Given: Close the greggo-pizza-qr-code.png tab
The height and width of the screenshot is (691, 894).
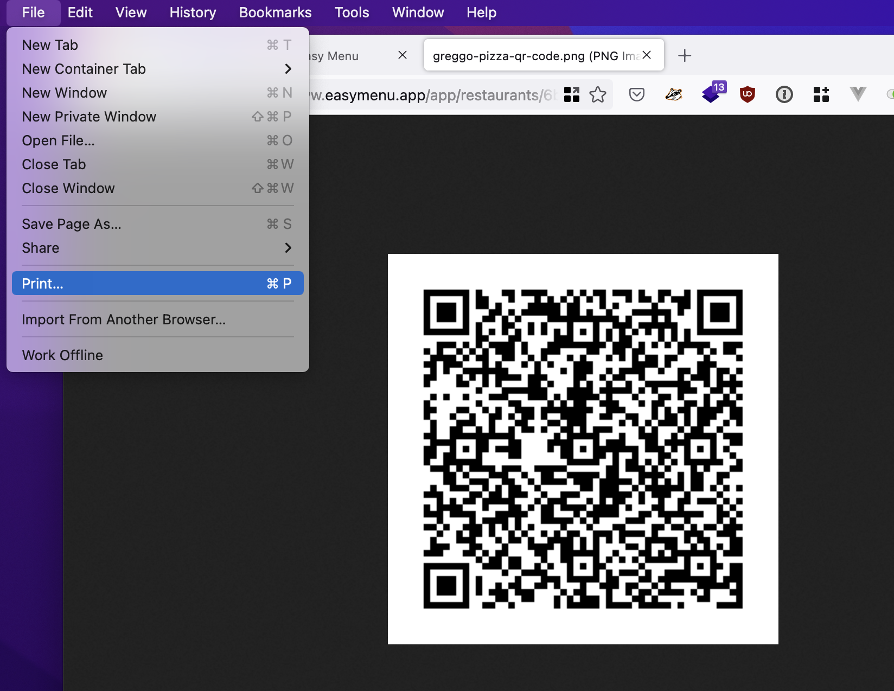Looking at the screenshot, I should click(647, 55).
